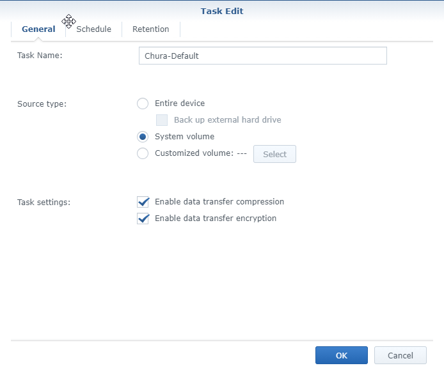The height and width of the screenshot is (368, 444).
Task: Go to the Retention tab
Action: tap(151, 29)
